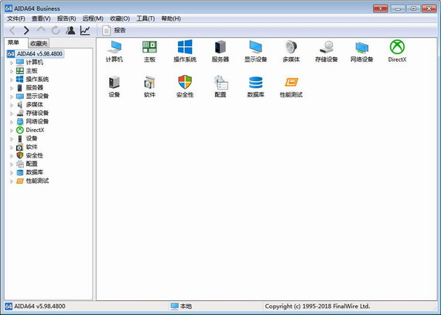Screen dimensions: 441x315
Task: Expand the 网络设备 tree node
Action: [12, 122]
